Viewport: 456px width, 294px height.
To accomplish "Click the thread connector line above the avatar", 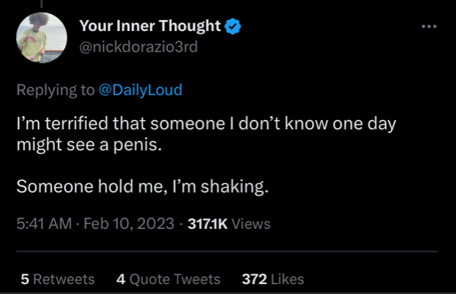I will pos(42,4).
